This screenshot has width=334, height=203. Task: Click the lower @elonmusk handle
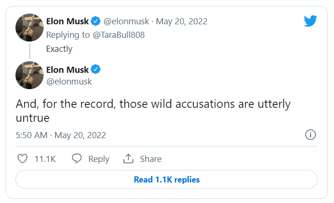(69, 81)
